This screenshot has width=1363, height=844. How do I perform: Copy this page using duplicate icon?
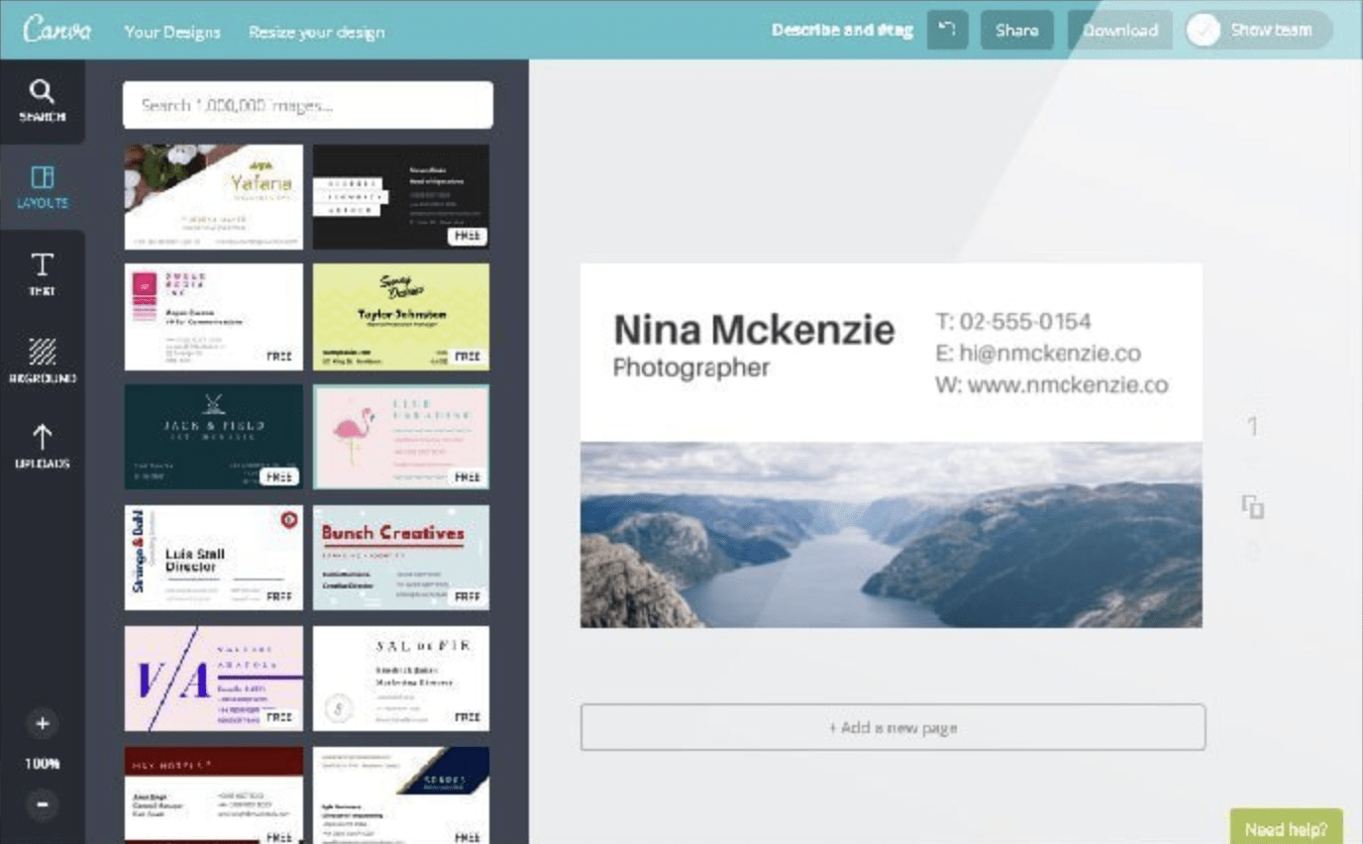[x=1253, y=507]
